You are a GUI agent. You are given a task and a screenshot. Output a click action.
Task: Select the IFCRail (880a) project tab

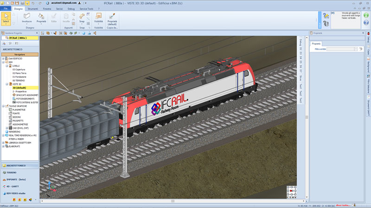19,38
